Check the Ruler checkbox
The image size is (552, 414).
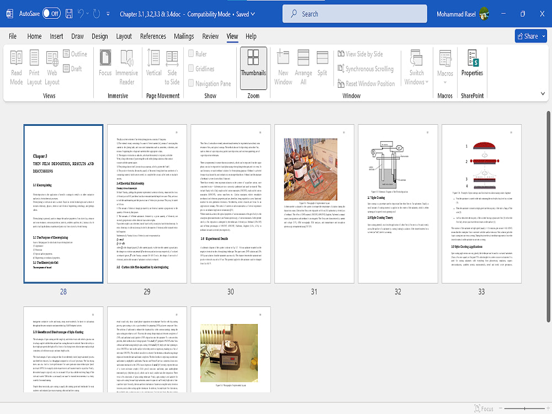[x=191, y=54]
